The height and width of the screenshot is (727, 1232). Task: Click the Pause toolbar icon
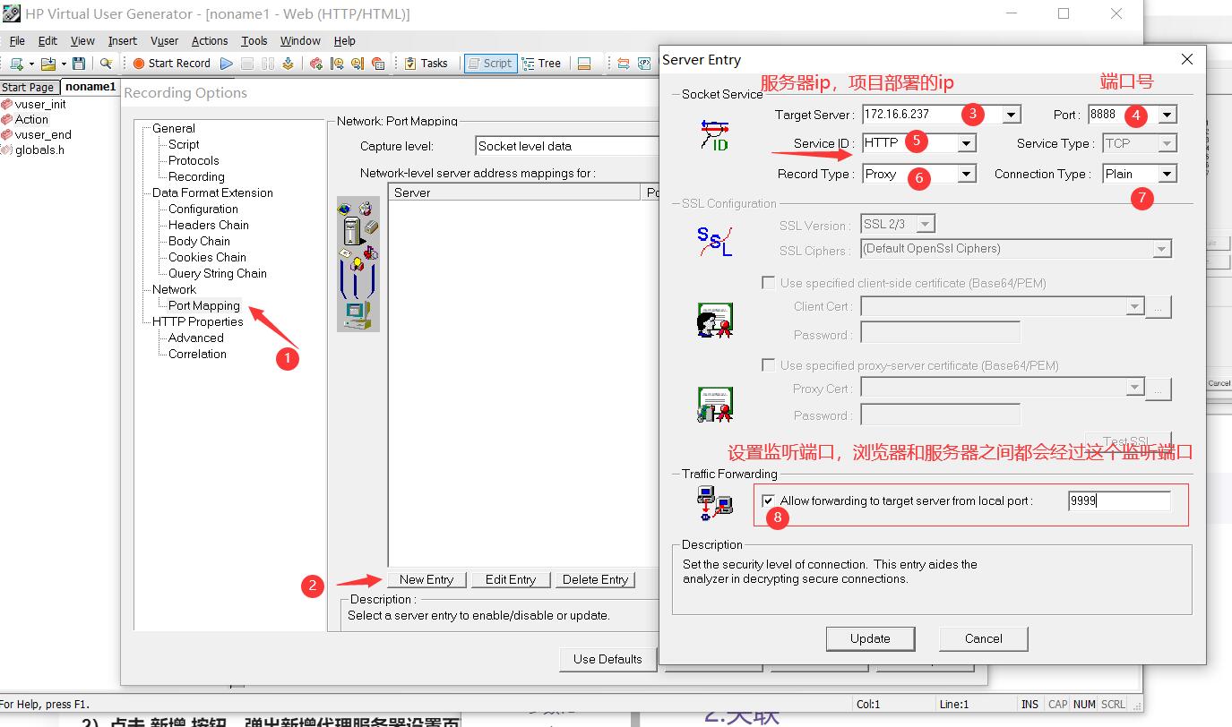[268, 63]
